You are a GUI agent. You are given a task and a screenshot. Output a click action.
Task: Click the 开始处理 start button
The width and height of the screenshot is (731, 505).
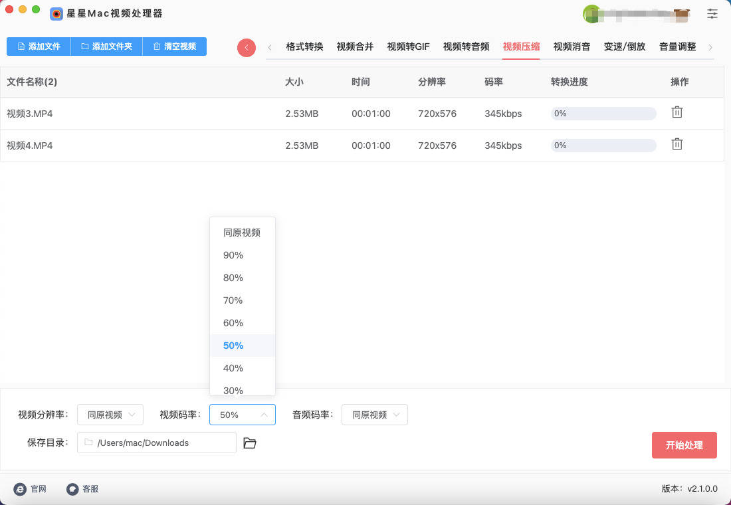pos(684,445)
